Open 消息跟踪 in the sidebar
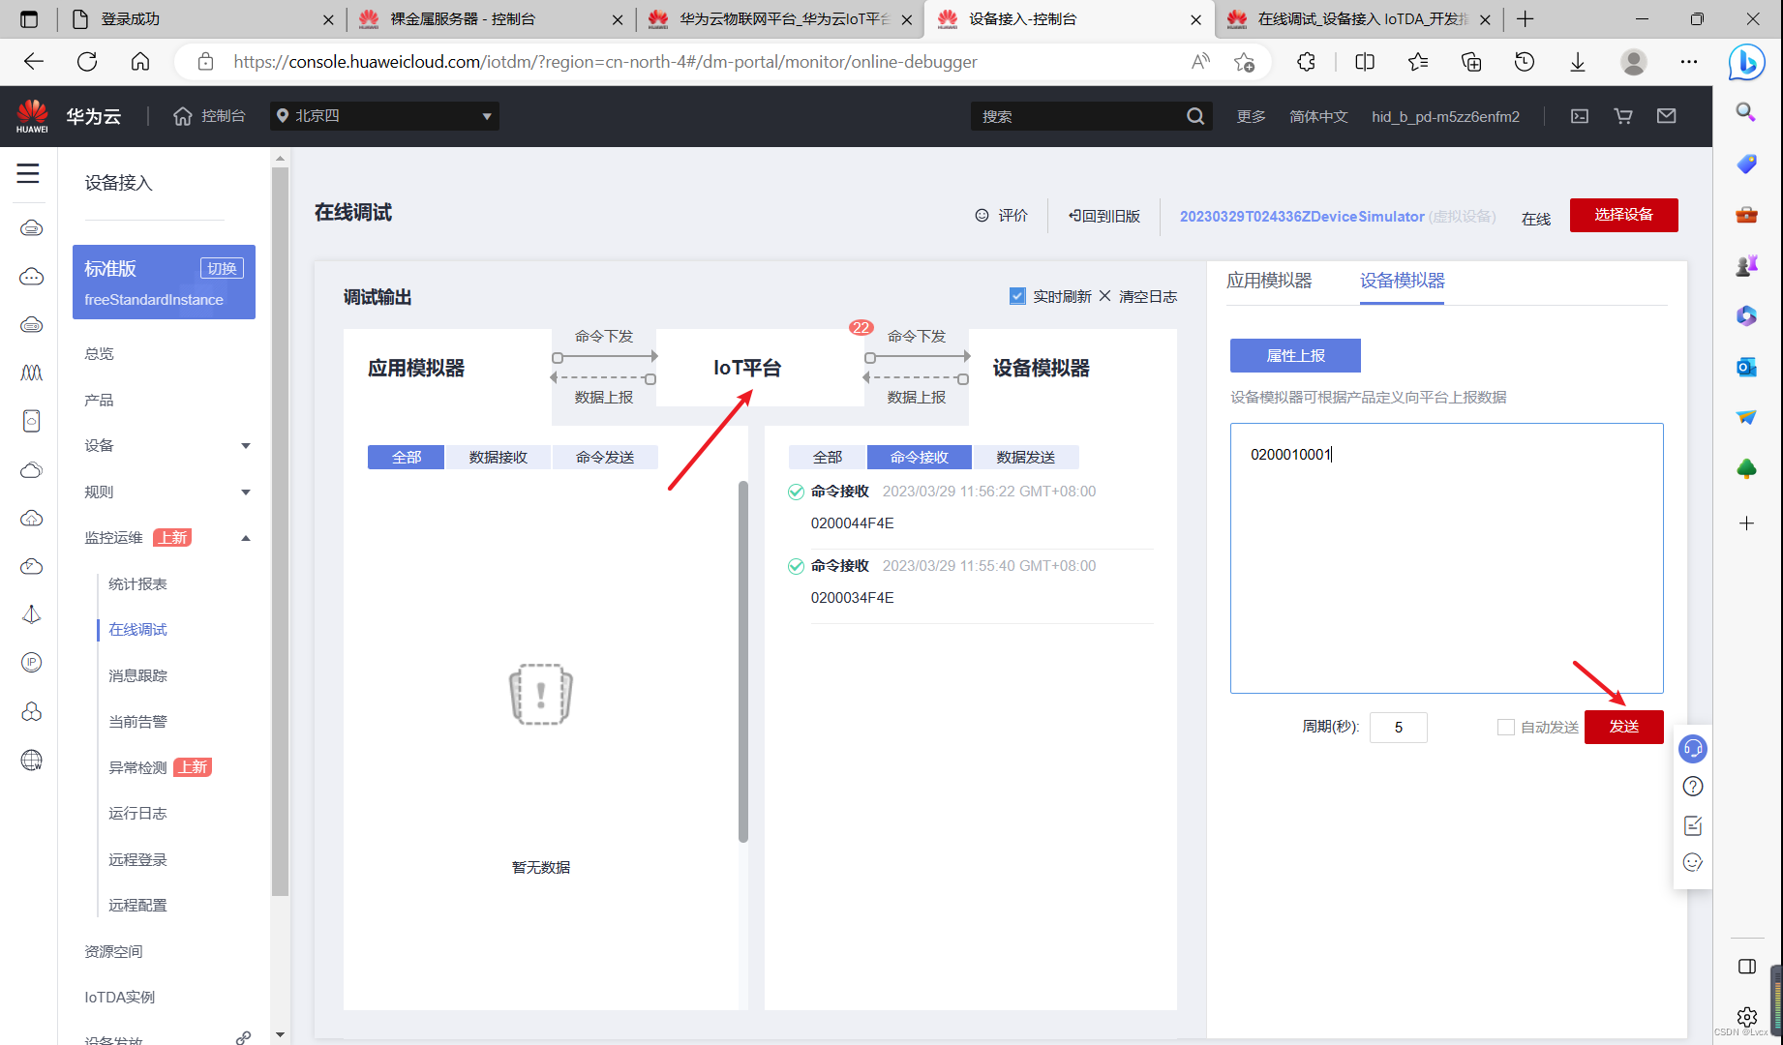 click(x=138, y=676)
